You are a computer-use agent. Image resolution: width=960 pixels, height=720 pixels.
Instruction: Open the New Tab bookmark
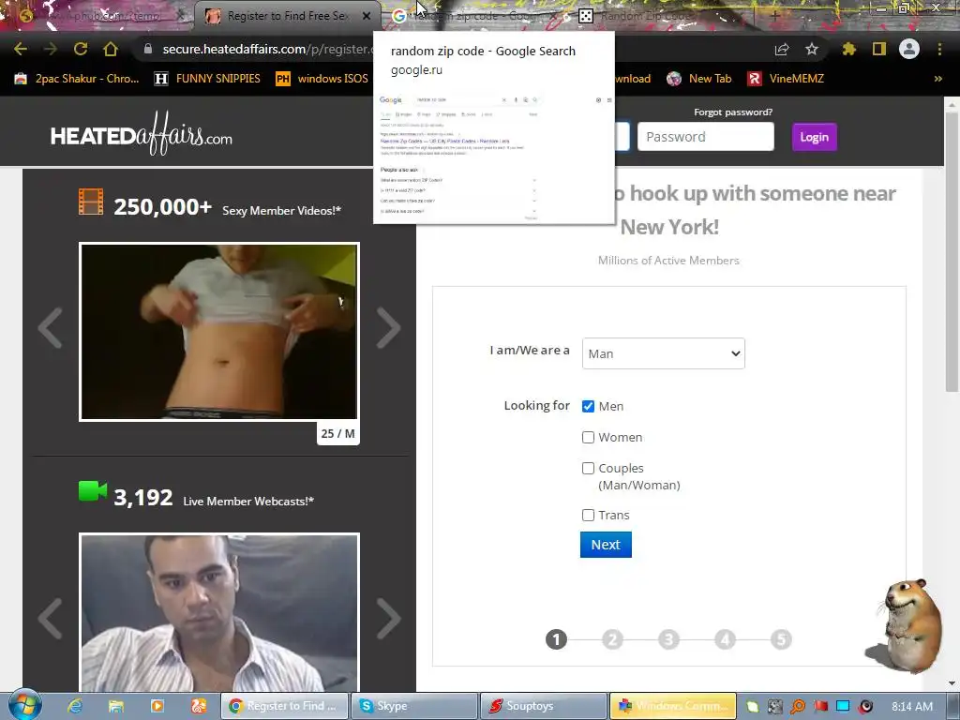tap(699, 79)
